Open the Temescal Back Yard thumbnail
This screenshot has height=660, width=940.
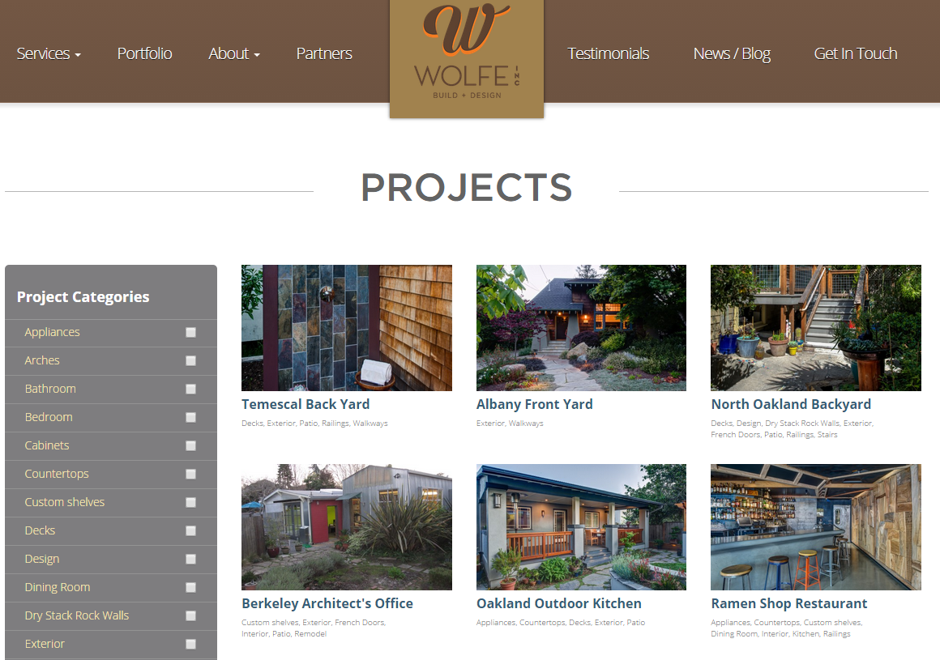(x=347, y=328)
